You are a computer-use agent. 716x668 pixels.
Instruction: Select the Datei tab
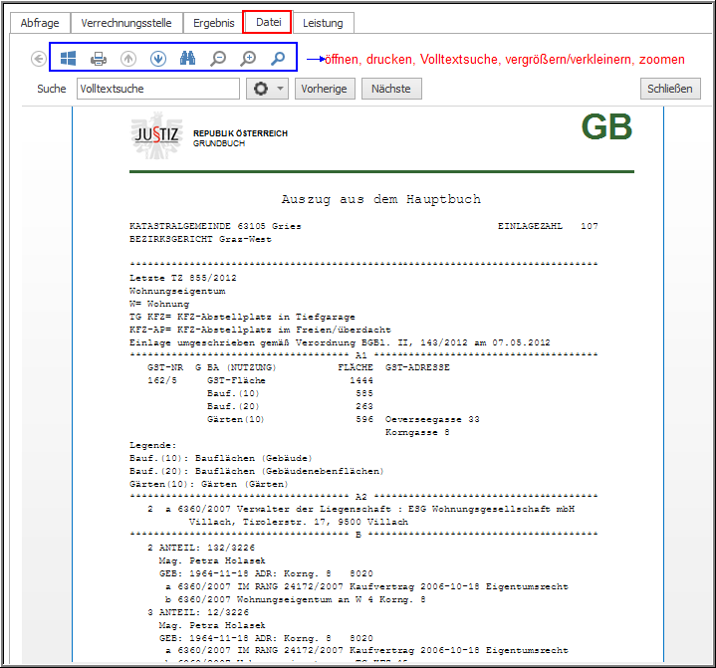point(269,22)
